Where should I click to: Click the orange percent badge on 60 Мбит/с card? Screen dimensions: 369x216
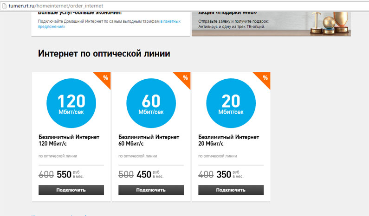tap(185, 78)
